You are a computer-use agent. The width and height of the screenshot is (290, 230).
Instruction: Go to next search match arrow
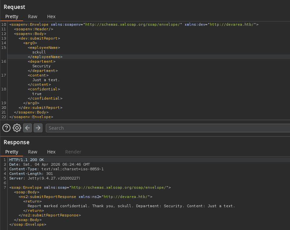click(38, 128)
